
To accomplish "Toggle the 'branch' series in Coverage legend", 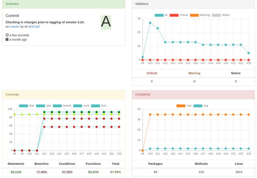I will click(58, 106).
